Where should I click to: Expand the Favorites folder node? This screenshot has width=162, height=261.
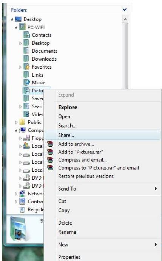pyautogui.click(x=20, y=67)
